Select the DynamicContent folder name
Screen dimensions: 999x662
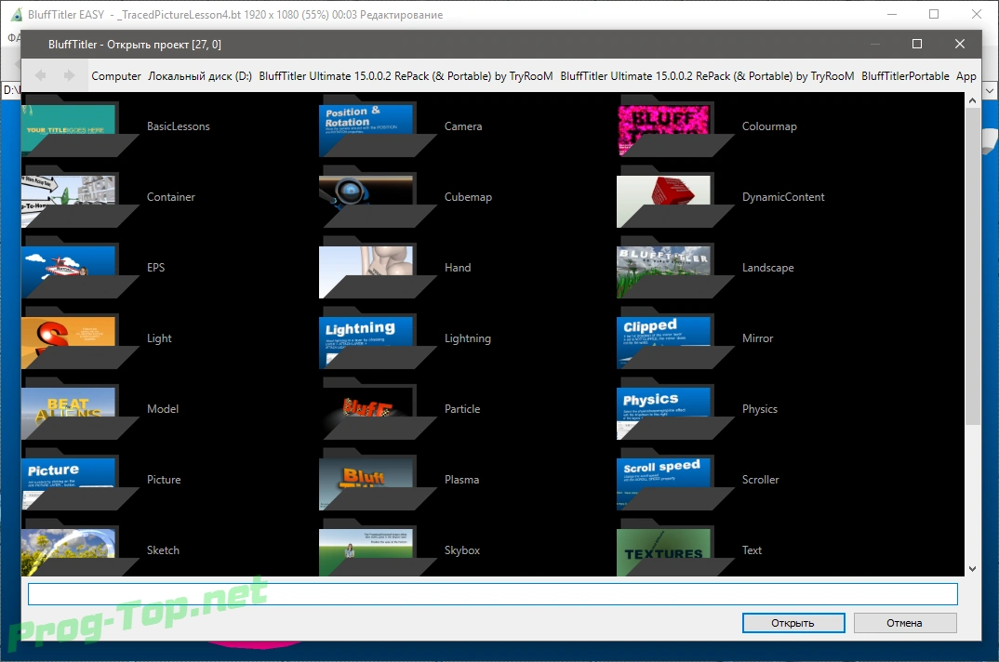click(x=783, y=197)
